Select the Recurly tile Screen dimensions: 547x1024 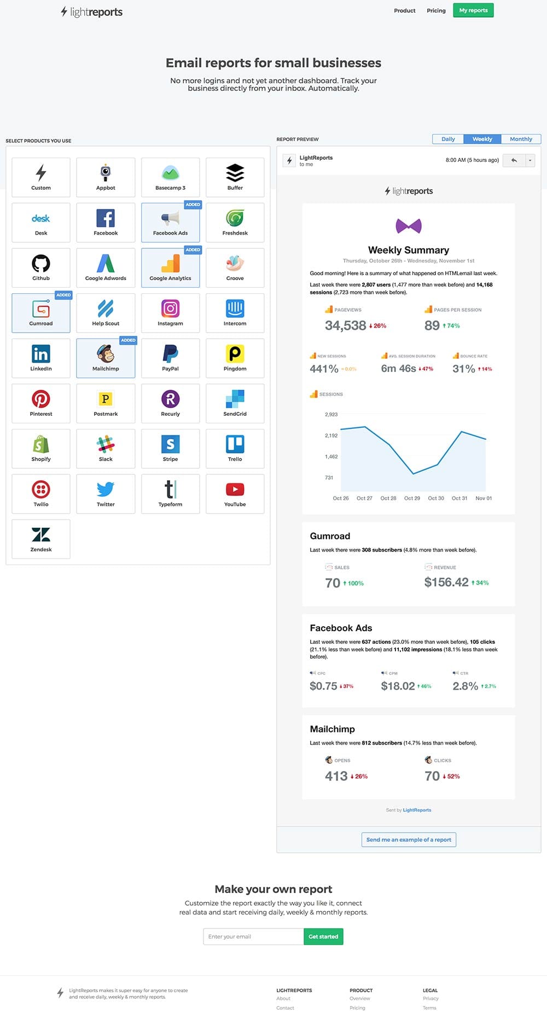click(x=170, y=404)
